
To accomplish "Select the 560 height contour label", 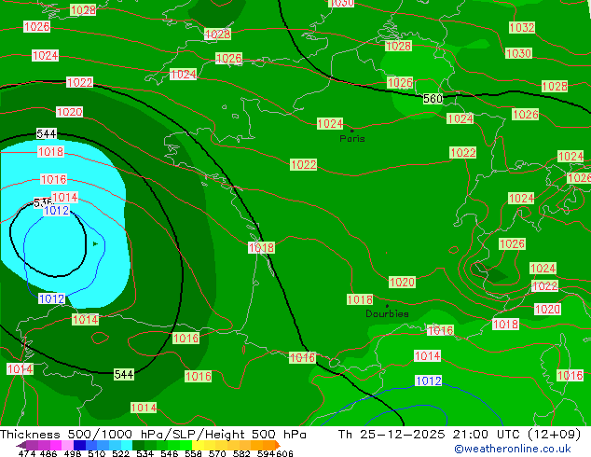I will pyautogui.click(x=433, y=99).
